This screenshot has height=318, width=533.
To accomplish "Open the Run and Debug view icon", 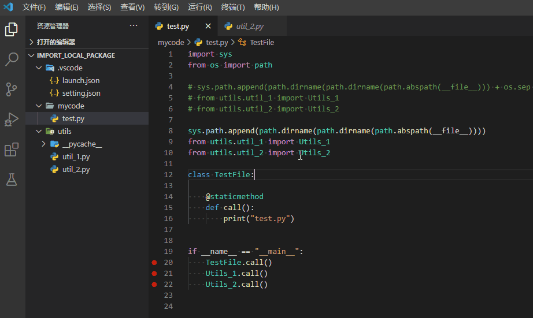I will click(12, 119).
